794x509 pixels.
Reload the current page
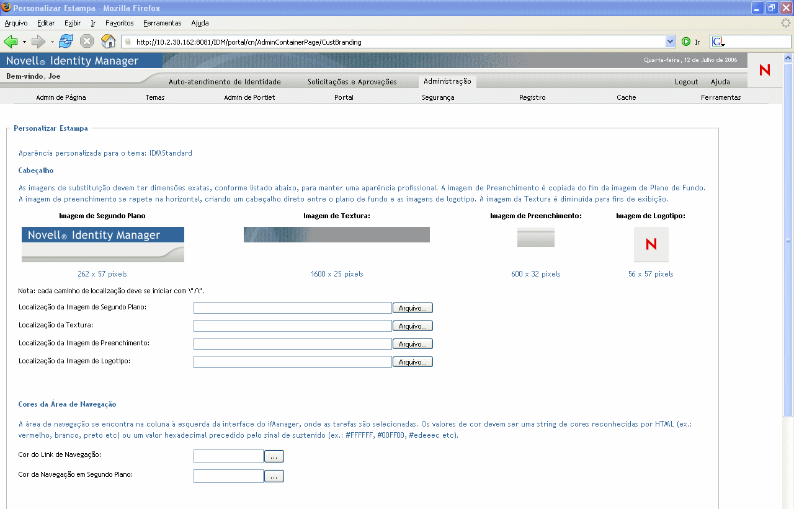click(x=66, y=42)
